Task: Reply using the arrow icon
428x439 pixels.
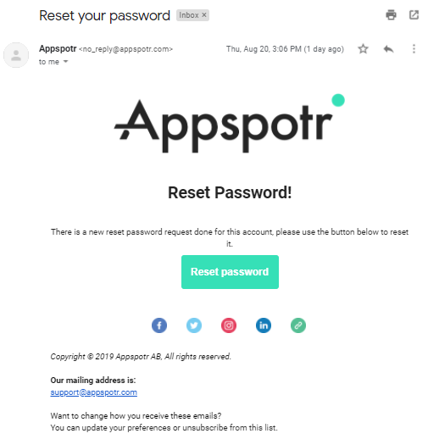Action: click(x=388, y=49)
